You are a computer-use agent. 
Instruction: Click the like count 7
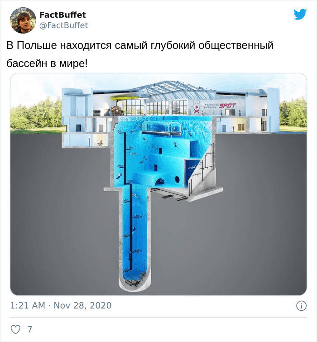pos(29,329)
